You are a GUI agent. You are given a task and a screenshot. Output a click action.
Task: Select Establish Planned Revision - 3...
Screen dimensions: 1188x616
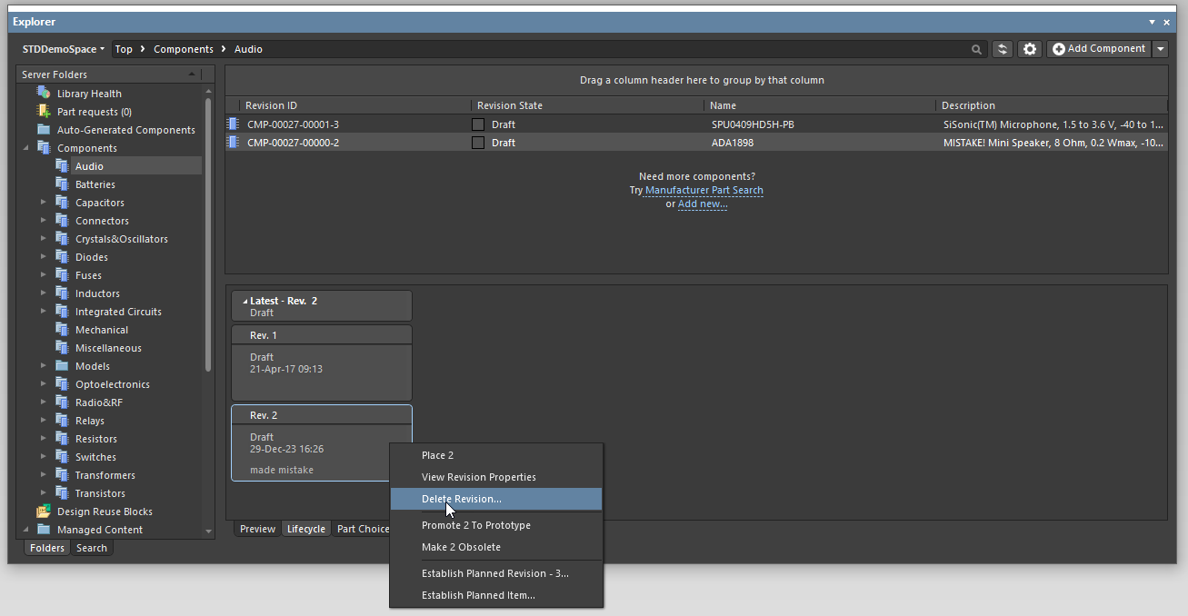tap(496, 573)
